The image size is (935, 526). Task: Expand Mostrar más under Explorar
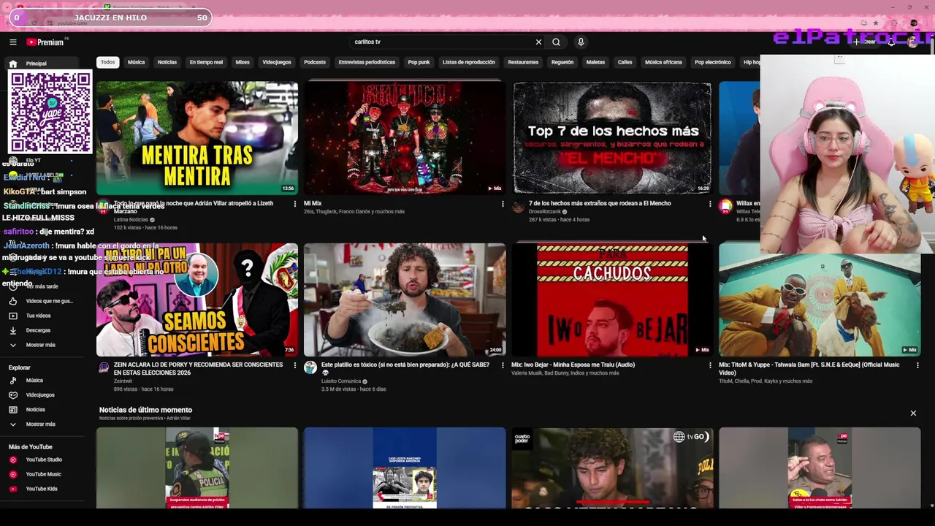pos(40,424)
